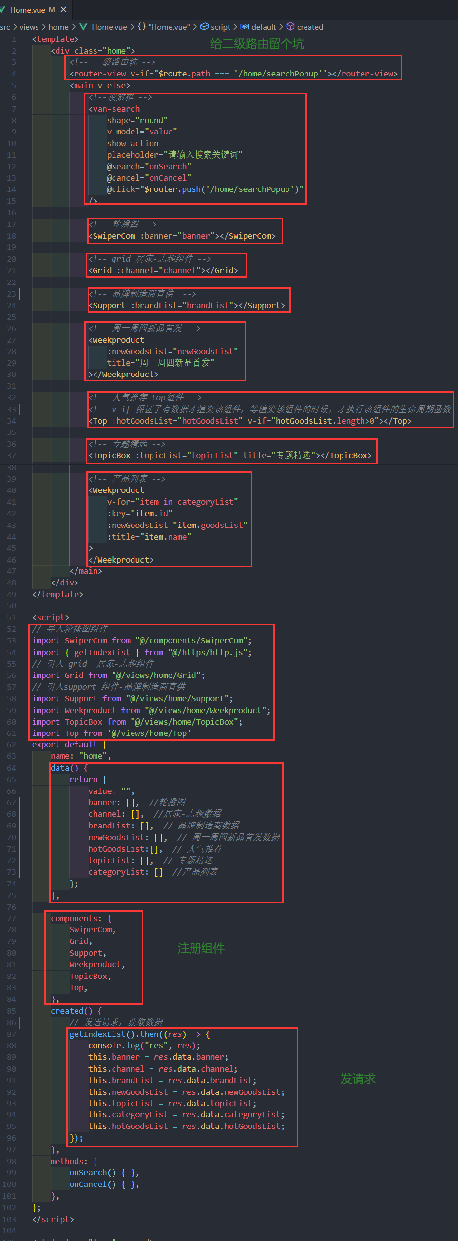458x1241 pixels.
Task: Click the import getIndexList statement
Action: tap(142, 652)
